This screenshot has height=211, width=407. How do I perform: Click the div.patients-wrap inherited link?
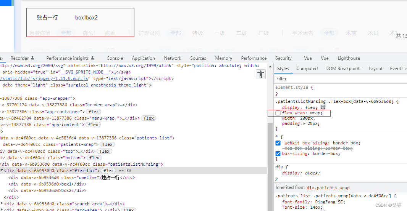[328, 188]
